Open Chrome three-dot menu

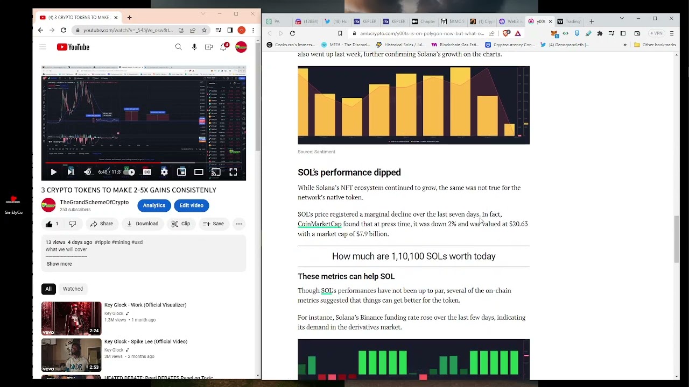pyautogui.click(x=253, y=30)
